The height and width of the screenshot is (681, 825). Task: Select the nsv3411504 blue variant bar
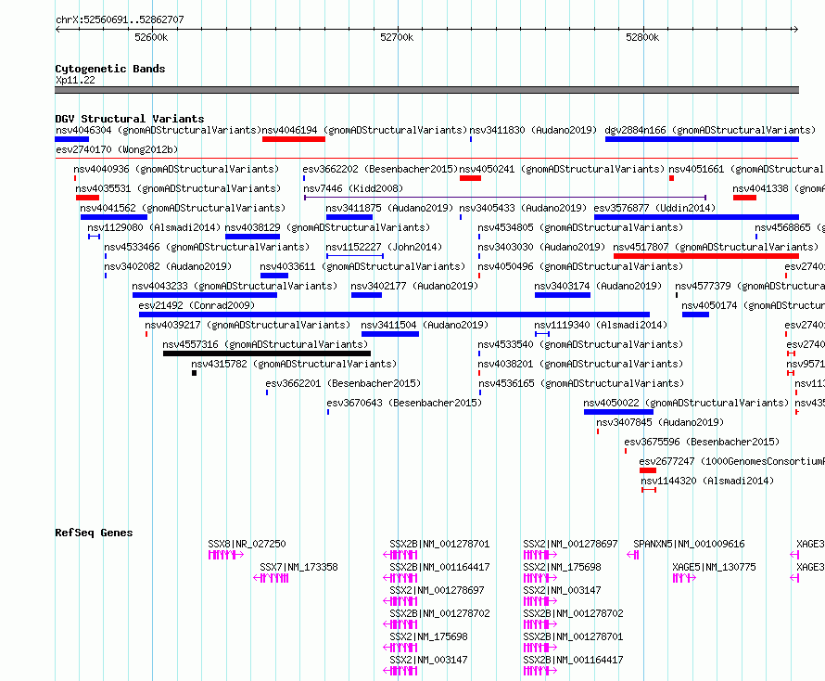pyautogui.click(x=390, y=334)
